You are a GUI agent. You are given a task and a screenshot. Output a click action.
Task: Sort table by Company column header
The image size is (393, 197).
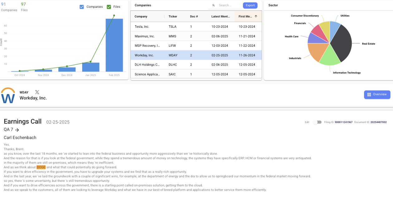141,17
